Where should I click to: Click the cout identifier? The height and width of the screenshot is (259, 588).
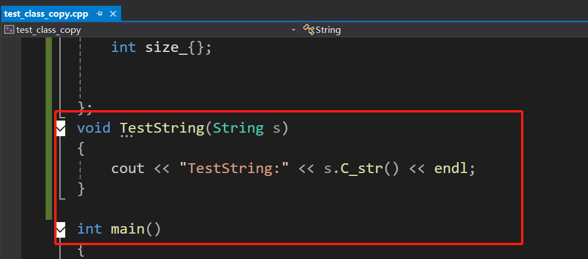(x=128, y=168)
